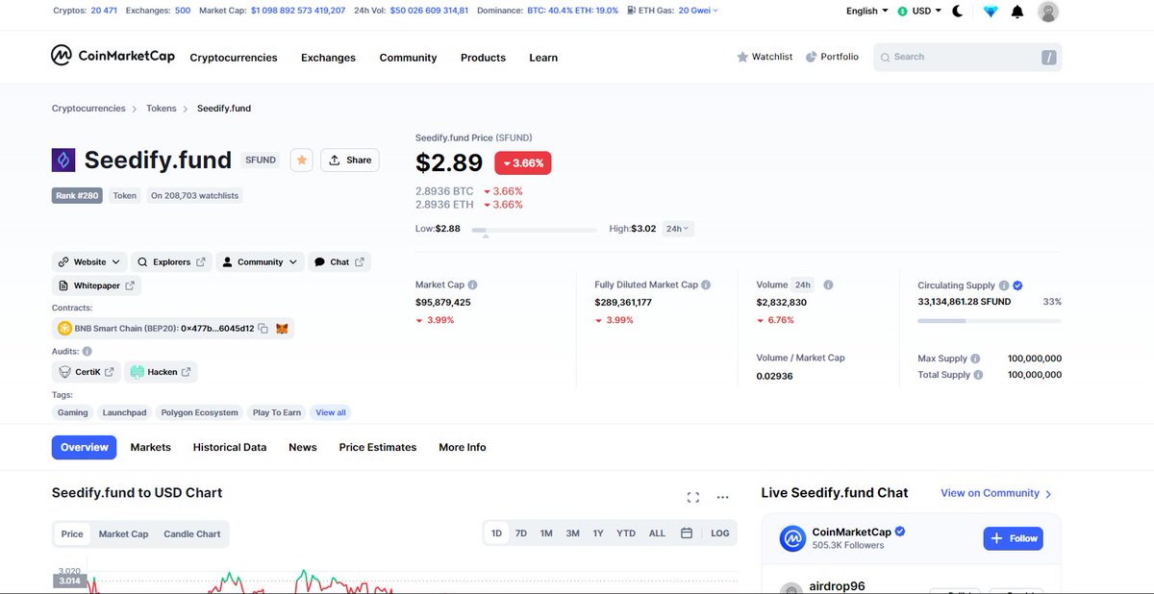This screenshot has height=594, width=1154.
Task: Open USD currency dropdown
Action: pos(919,12)
